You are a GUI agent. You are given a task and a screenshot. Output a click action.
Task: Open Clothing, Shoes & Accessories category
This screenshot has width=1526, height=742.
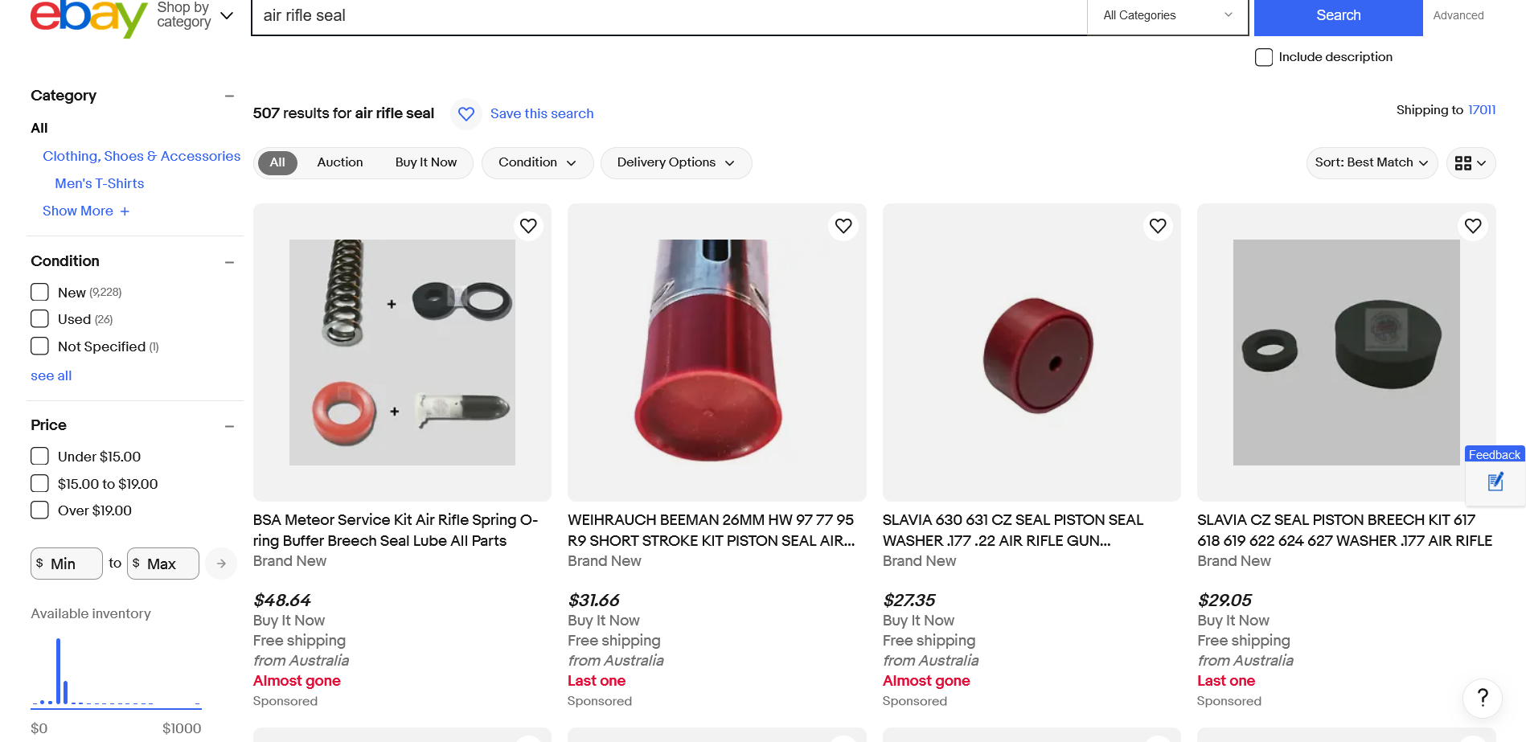(142, 157)
